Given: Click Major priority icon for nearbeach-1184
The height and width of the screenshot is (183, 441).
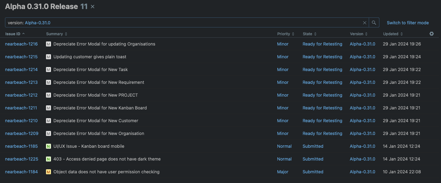Looking at the screenshot, I should pyautogui.click(x=48, y=172).
